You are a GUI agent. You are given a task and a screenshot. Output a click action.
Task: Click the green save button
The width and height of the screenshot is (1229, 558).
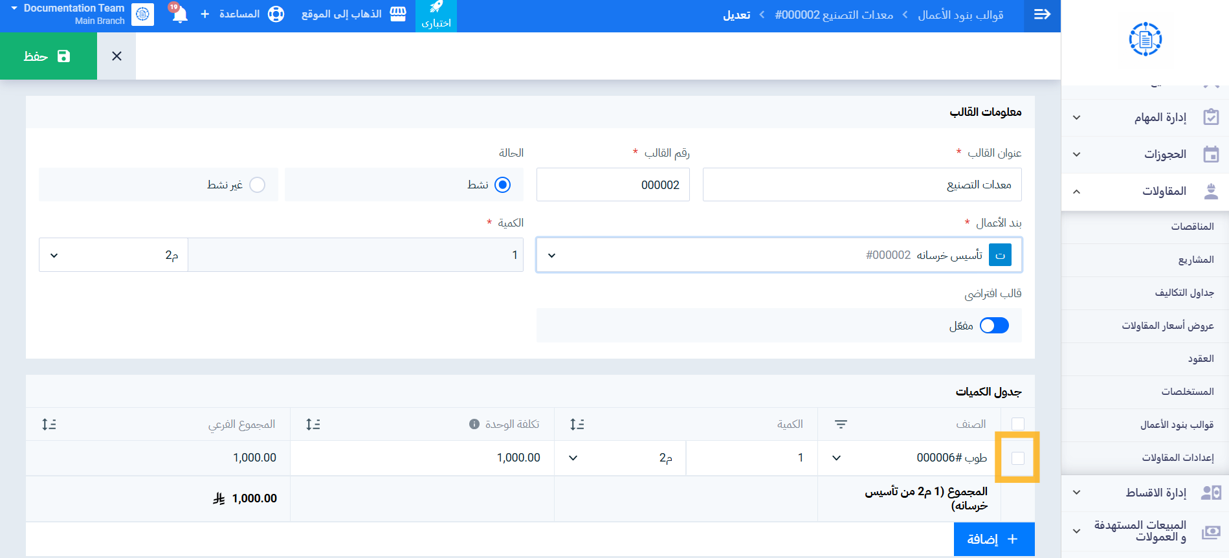[49, 56]
